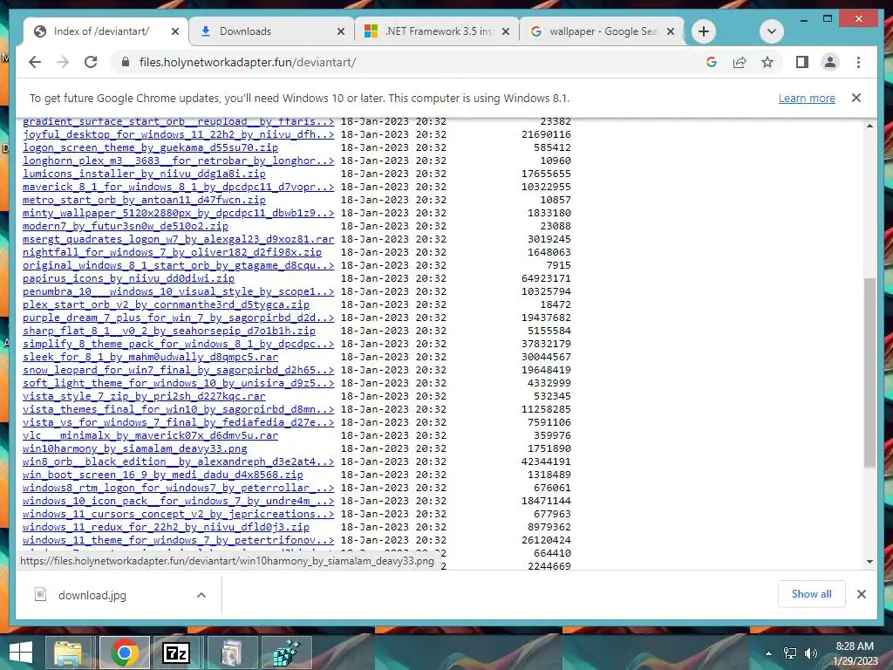This screenshot has height=670, width=893.
Task: Open the Chrome three-dot menu
Action: point(858,62)
